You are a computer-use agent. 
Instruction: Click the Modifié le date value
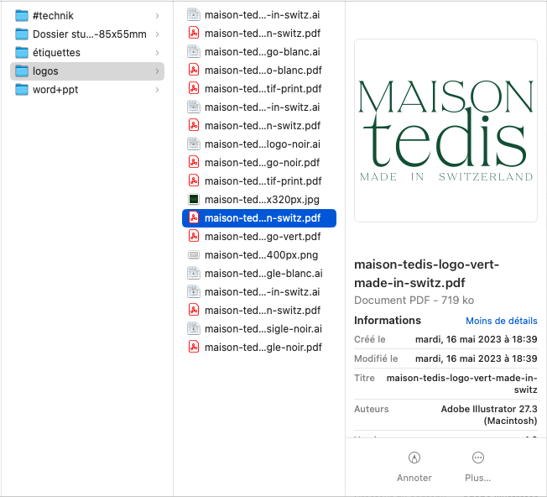477,358
